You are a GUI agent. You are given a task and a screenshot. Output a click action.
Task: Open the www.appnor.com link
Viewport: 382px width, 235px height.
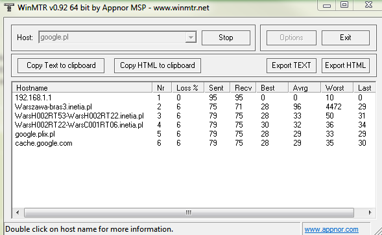click(x=331, y=229)
